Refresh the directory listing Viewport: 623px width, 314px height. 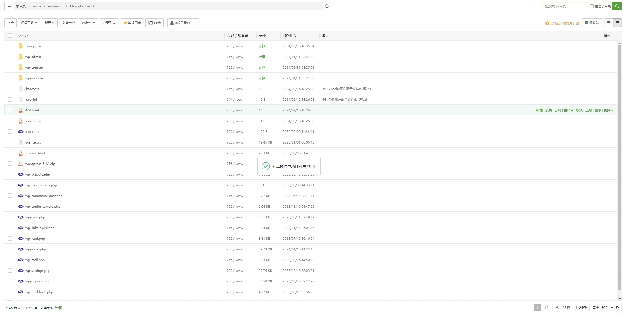pyautogui.click(x=327, y=6)
